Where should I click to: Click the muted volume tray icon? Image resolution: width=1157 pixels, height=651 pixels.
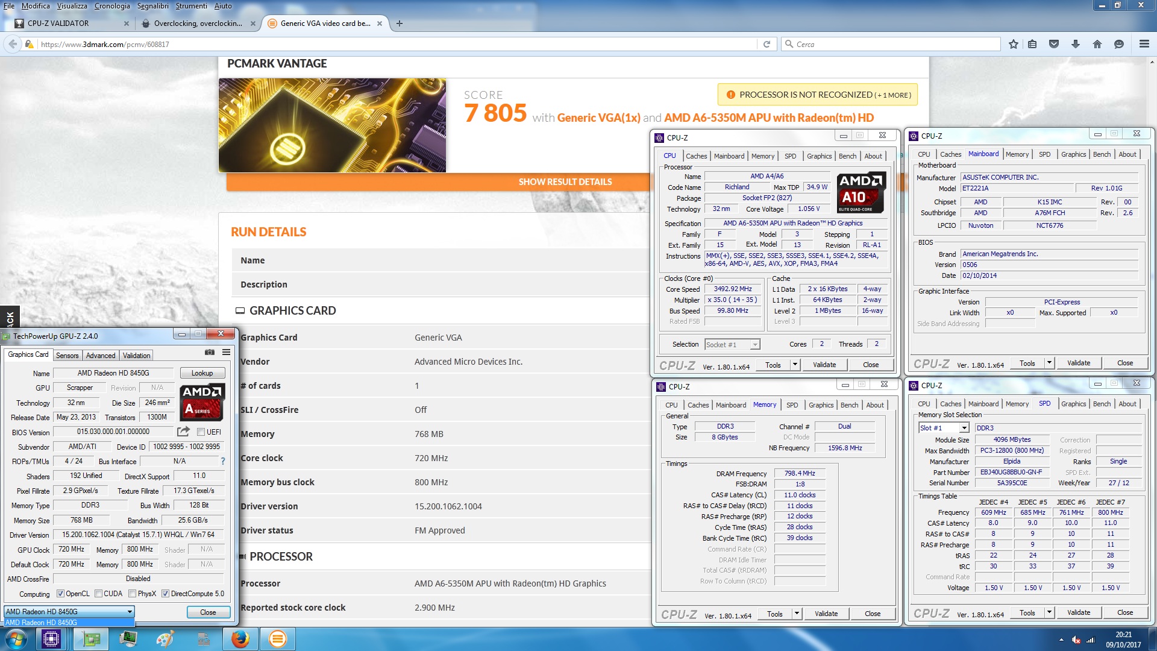click(1076, 640)
